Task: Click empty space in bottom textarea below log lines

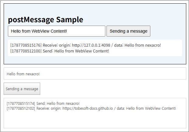Action: [x=95, y=120]
